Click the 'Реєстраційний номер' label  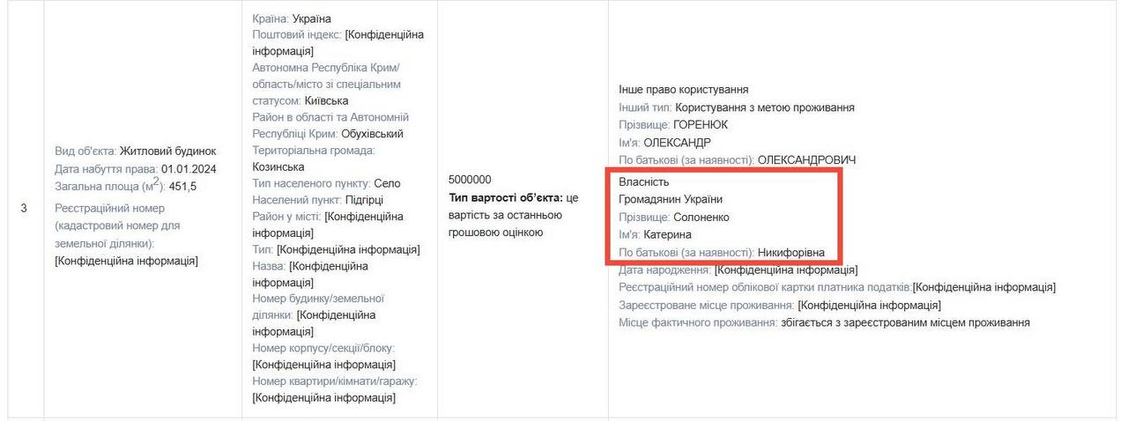coord(110,208)
